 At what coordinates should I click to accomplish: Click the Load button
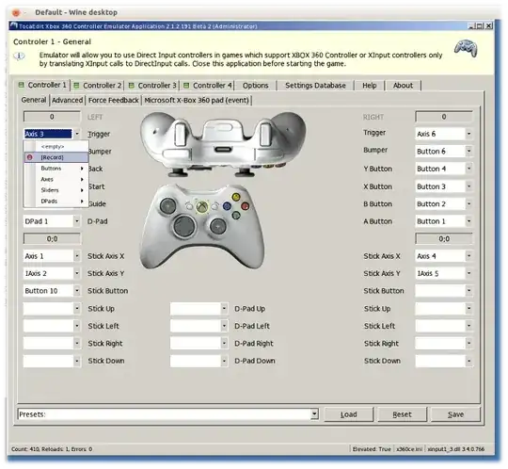(349, 414)
